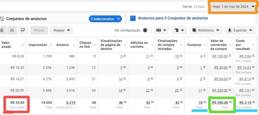Switch to Anúncios para 2 Conjuntos tab
Image resolution: width=259 pixels, height=115 pixels.
tap(173, 18)
